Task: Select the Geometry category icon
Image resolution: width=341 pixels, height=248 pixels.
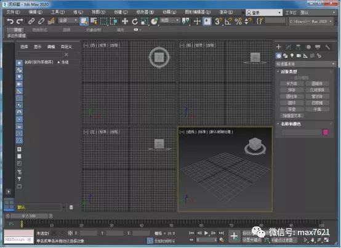Action: click(279, 56)
